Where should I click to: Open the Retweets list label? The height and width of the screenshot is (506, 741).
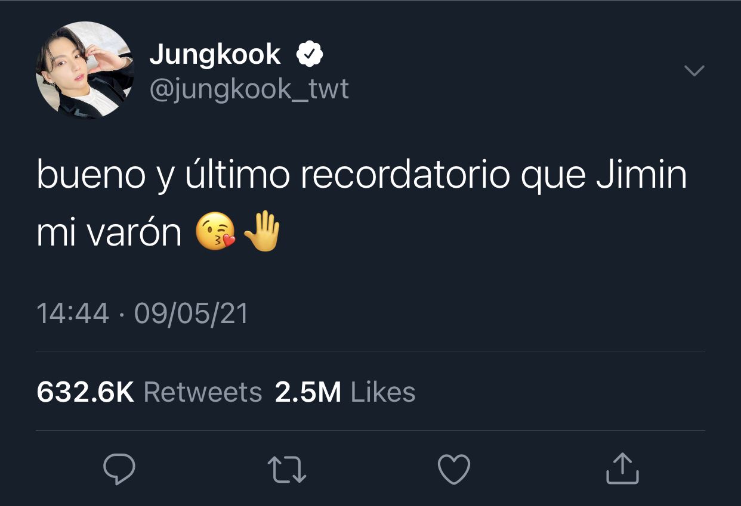coord(203,392)
